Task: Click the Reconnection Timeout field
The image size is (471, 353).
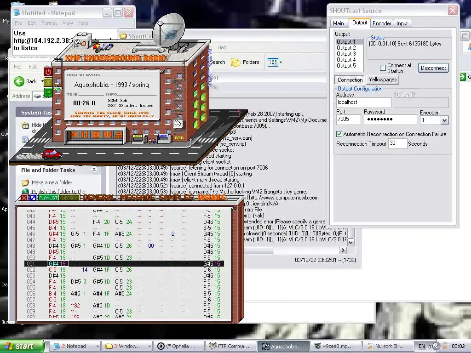Action: pyautogui.click(x=397, y=143)
